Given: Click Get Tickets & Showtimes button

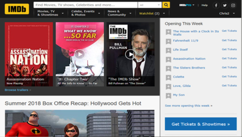Looking at the screenshot, I should click(x=200, y=124).
